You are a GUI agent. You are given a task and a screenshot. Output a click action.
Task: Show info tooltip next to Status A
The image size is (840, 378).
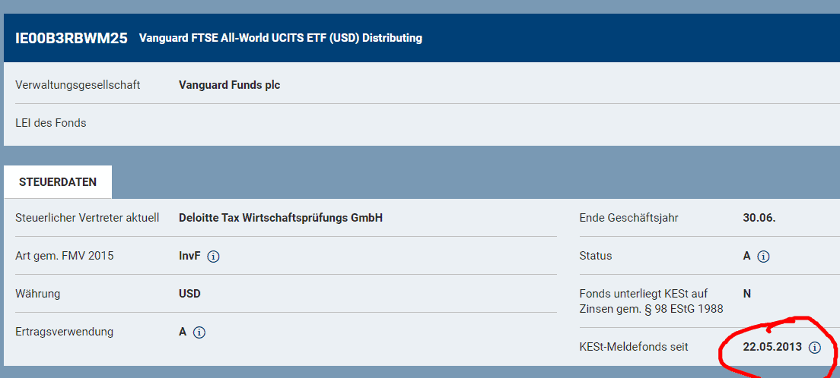coord(763,257)
